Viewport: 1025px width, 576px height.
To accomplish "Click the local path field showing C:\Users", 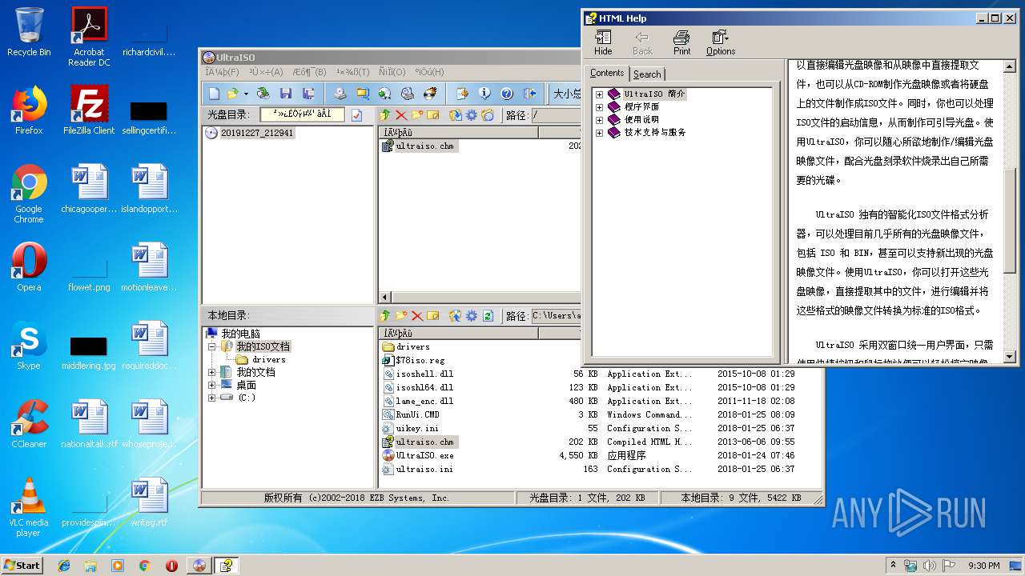I will coord(556,316).
